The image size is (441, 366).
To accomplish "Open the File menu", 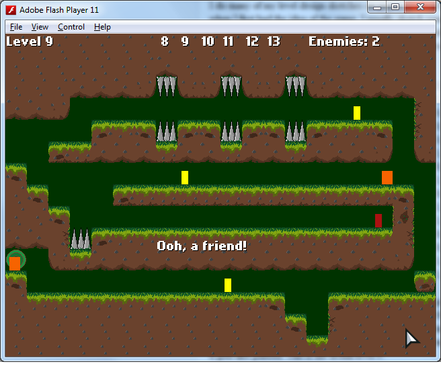I will (x=16, y=27).
